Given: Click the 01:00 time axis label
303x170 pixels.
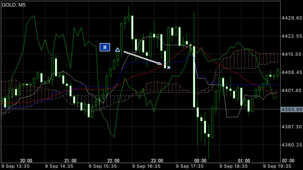Looking at the screenshot, I should (244, 161).
